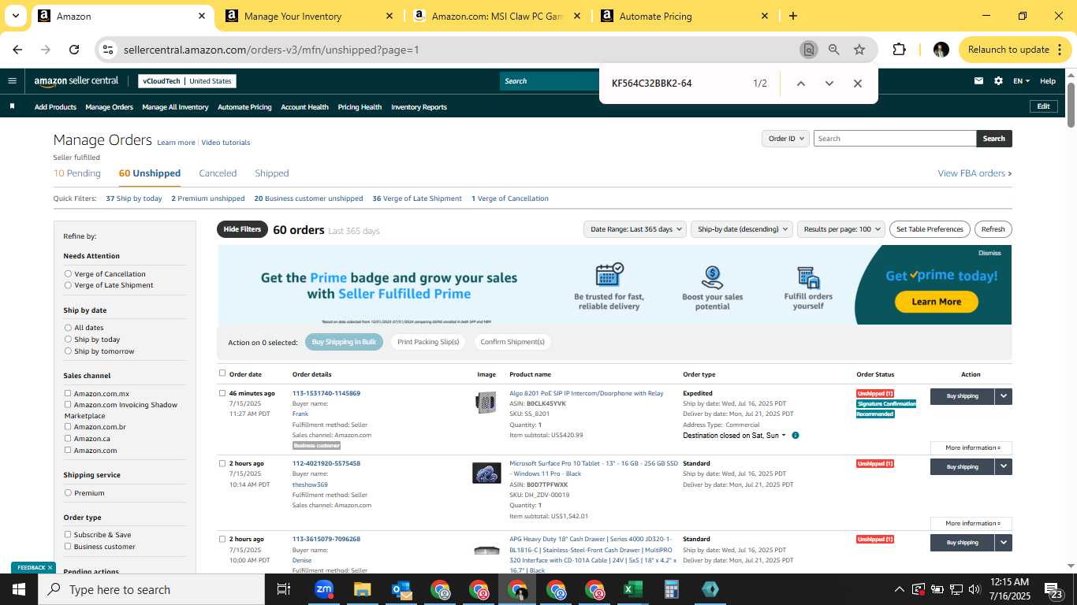Go to next find result
Image resolution: width=1077 pixels, height=605 pixels.
[x=829, y=84]
